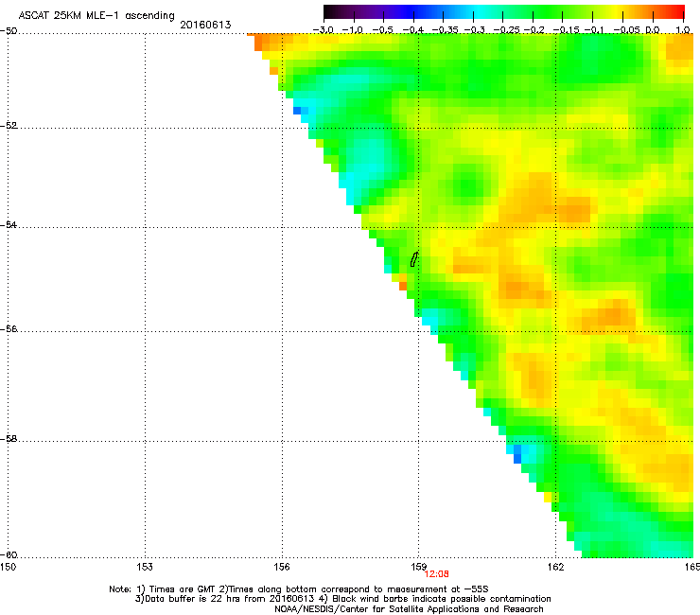Click the colorbar label -3.0
The image size is (700, 615).
click(323, 30)
